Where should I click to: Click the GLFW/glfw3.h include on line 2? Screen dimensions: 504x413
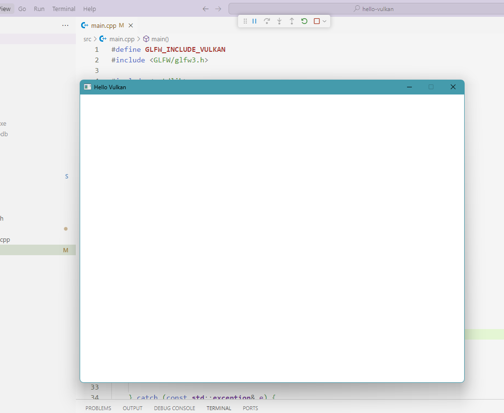[179, 60]
